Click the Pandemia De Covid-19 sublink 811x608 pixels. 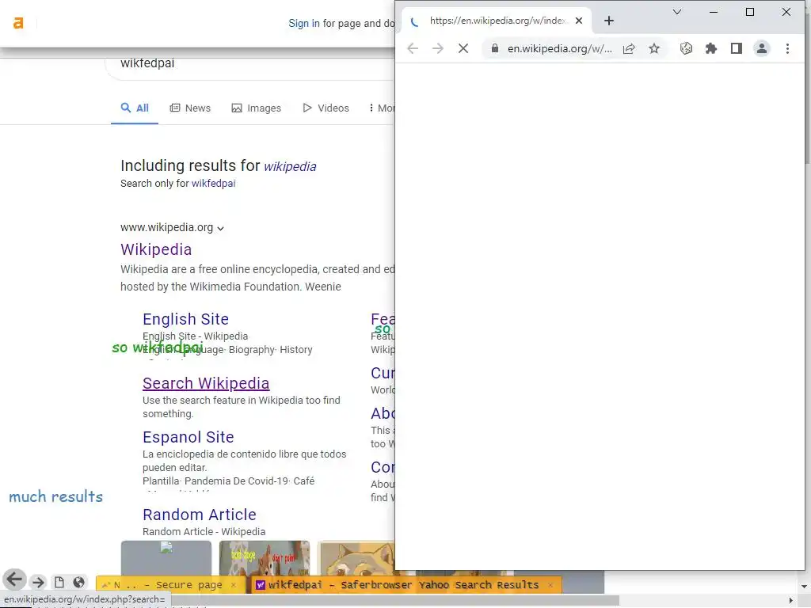[236, 481]
